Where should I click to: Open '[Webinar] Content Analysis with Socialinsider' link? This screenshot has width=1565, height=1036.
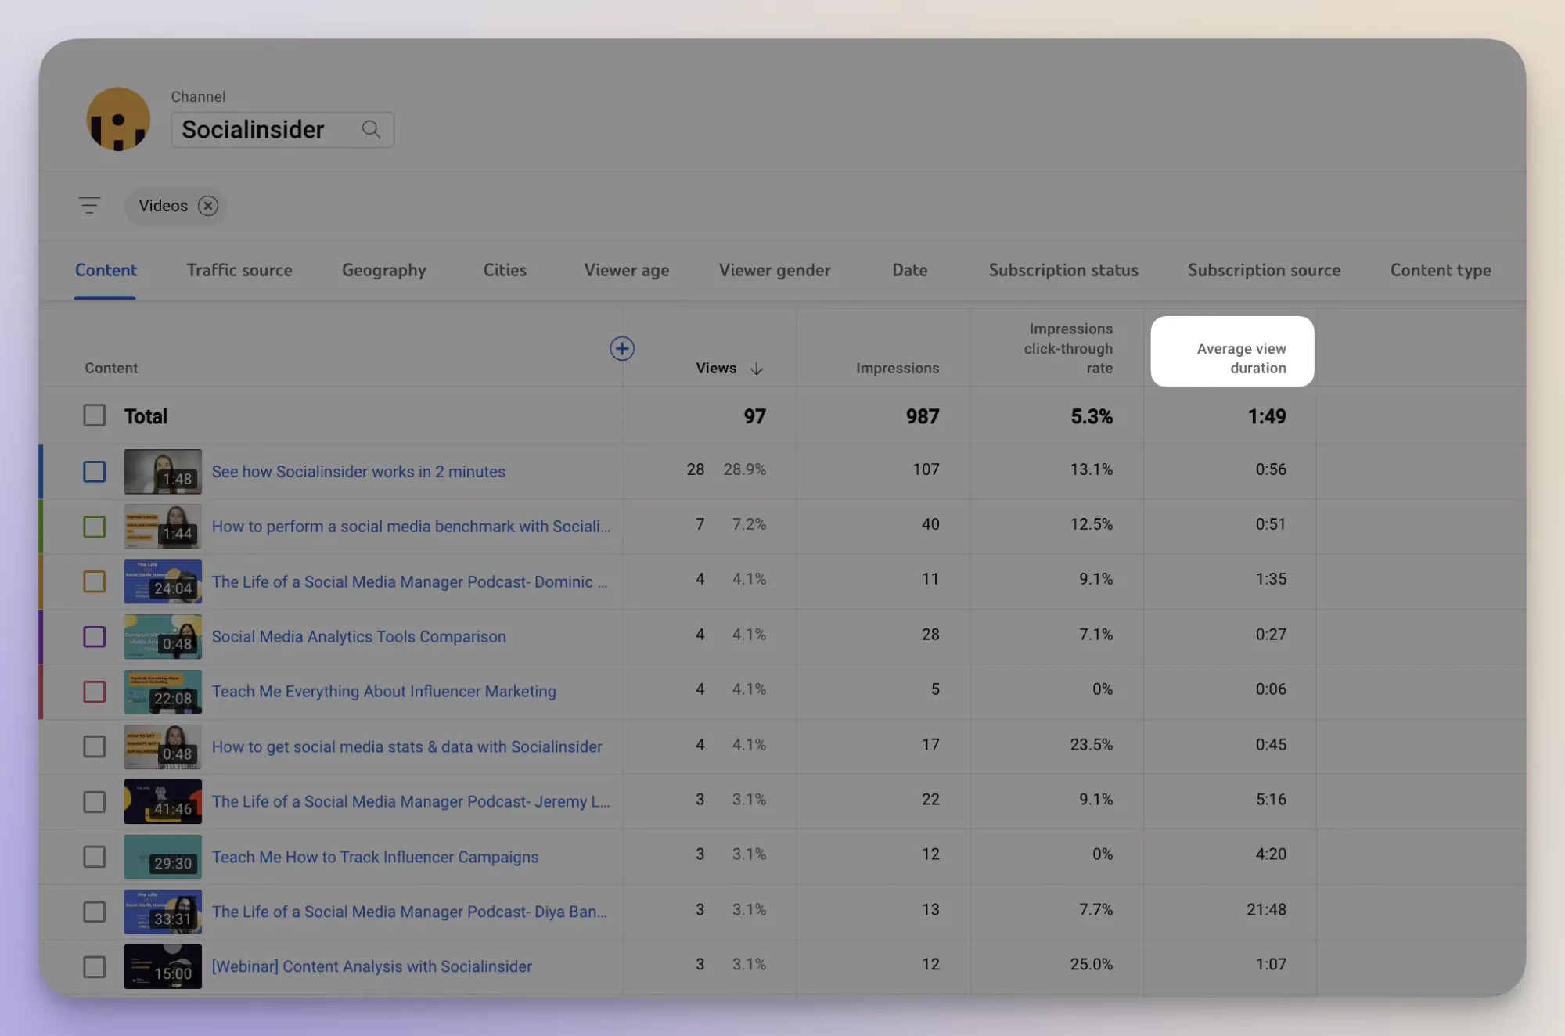372,966
